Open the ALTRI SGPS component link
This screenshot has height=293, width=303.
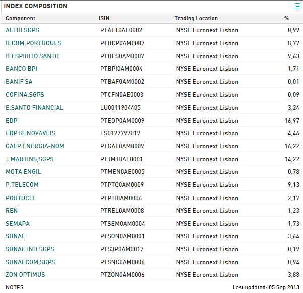pyautogui.click(x=21, y=30)
